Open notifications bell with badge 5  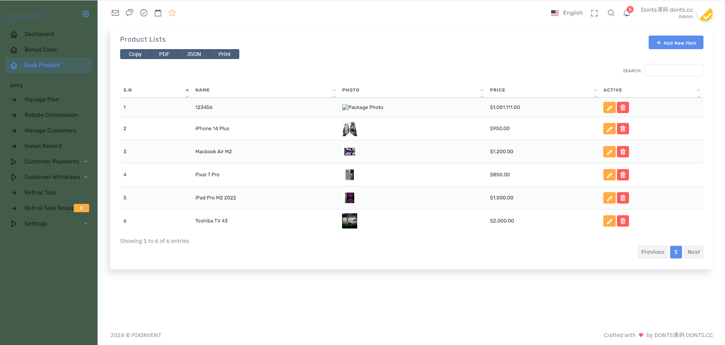coord(627,12)
